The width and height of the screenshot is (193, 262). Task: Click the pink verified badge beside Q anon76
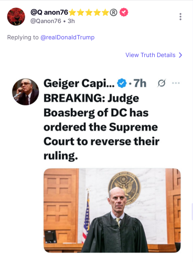pyautogui.click(x=124, y=12)
